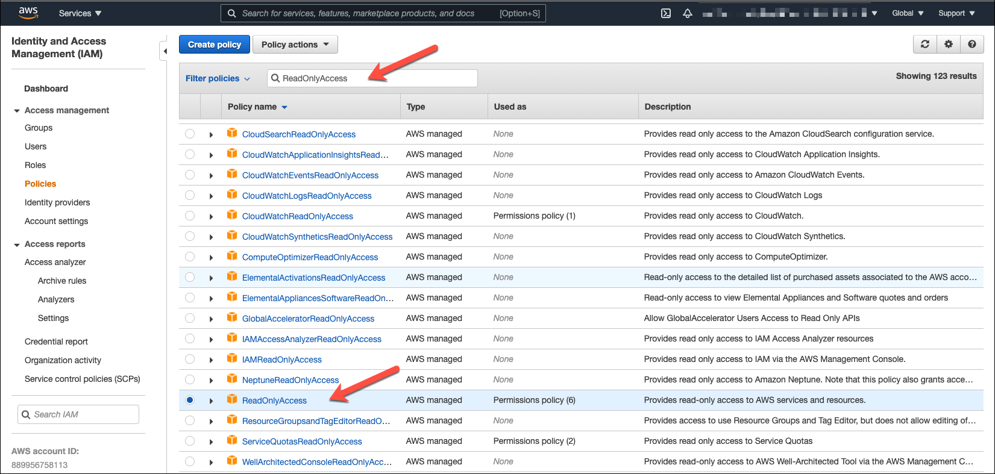Viewport: 995px width, 474px height.
Task: Open Dashboard in the IAM sidebar
Action: [46, 89]
